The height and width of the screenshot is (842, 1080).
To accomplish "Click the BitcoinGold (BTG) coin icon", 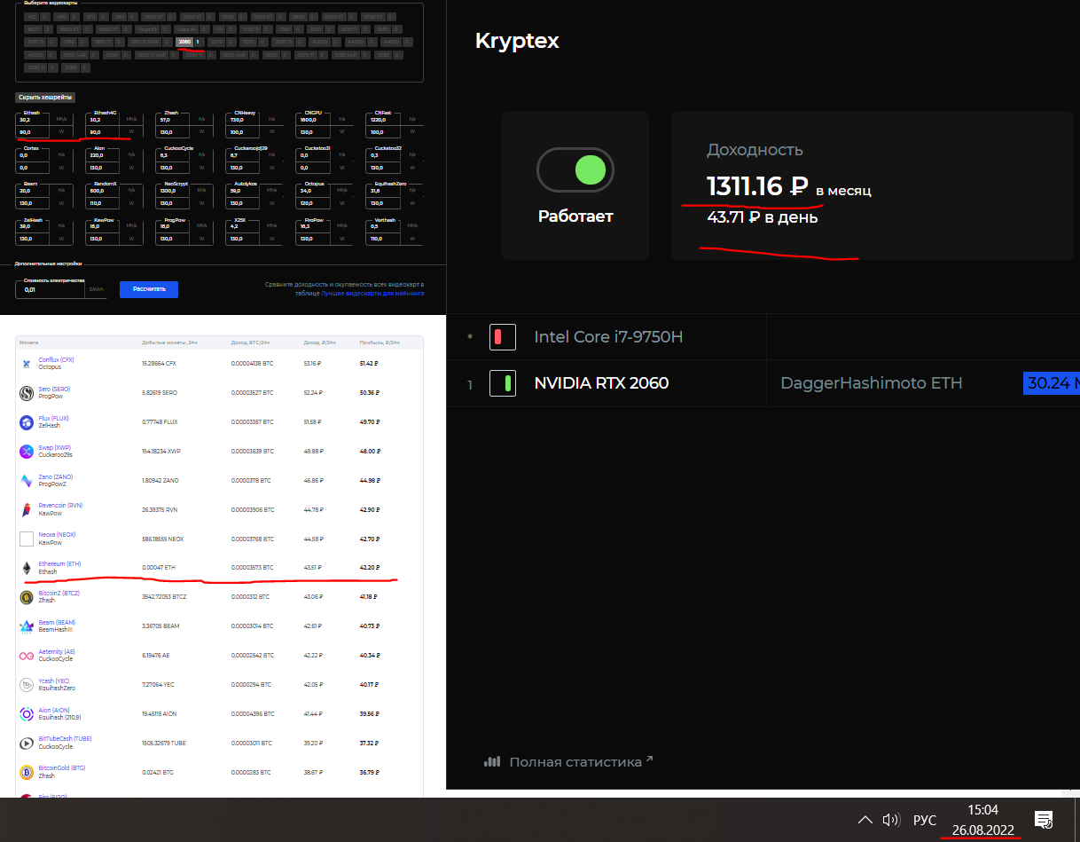I will 27,772.
